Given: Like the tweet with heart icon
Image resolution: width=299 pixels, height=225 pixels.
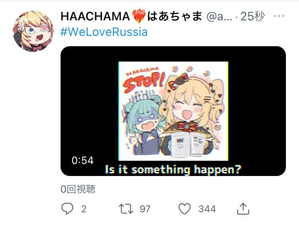Looking at the screenshot, I should pyautogui.click(x=185, y=209).
